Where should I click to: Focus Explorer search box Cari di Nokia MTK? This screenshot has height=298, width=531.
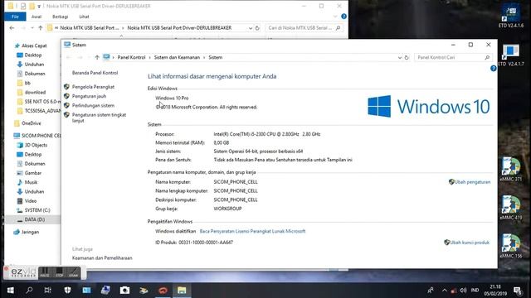[304, 28]
